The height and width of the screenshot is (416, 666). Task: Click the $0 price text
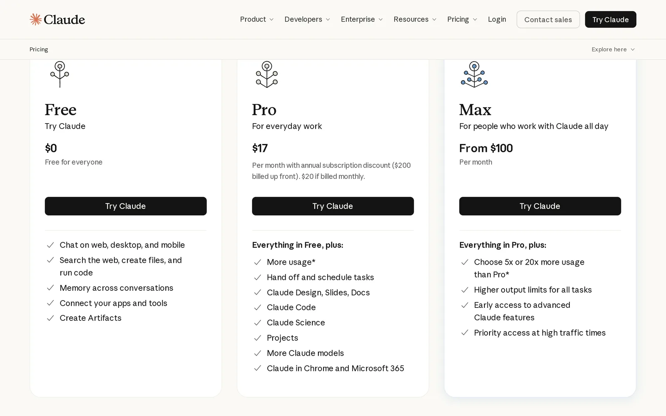point(51,148)
